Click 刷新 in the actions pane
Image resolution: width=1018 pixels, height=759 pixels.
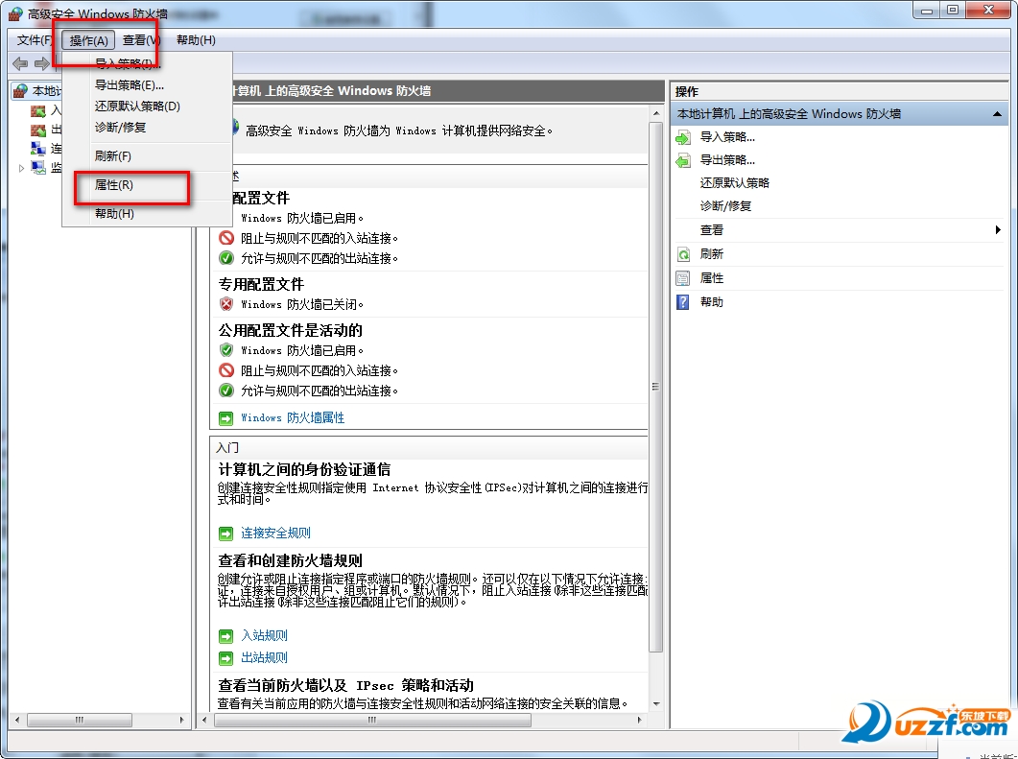[712, 254]
